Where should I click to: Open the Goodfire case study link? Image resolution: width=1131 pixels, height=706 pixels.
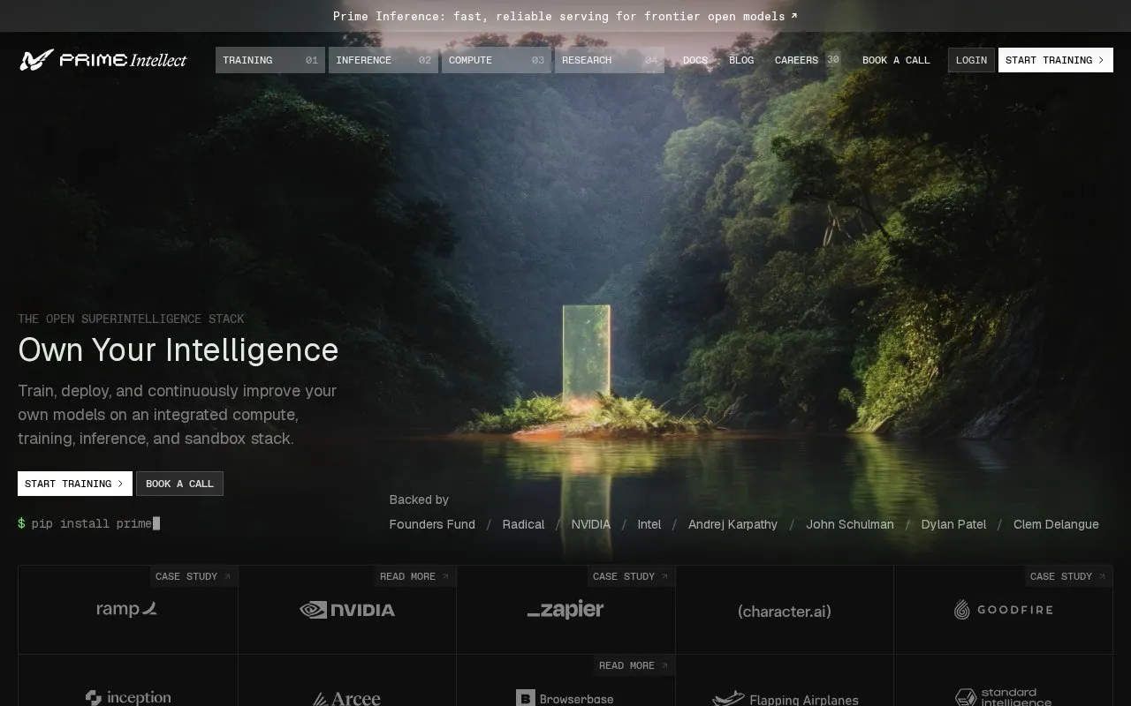click(x=1068, y=576)
